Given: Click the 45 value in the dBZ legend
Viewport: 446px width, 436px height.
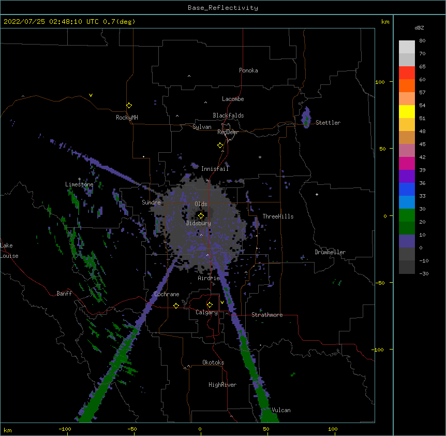Looking at the screenshot, I should click(422, 144).
